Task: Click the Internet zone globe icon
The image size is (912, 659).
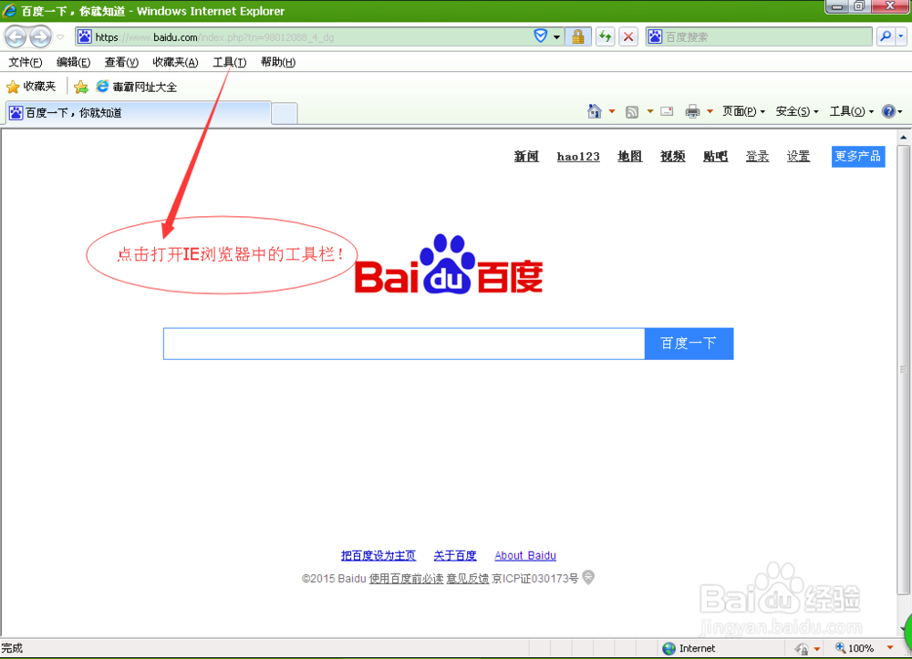Action: (x=669, y=649)
